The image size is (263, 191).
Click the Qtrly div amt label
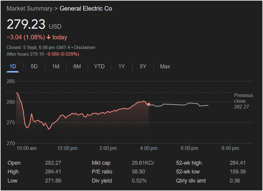coord(191,181)
